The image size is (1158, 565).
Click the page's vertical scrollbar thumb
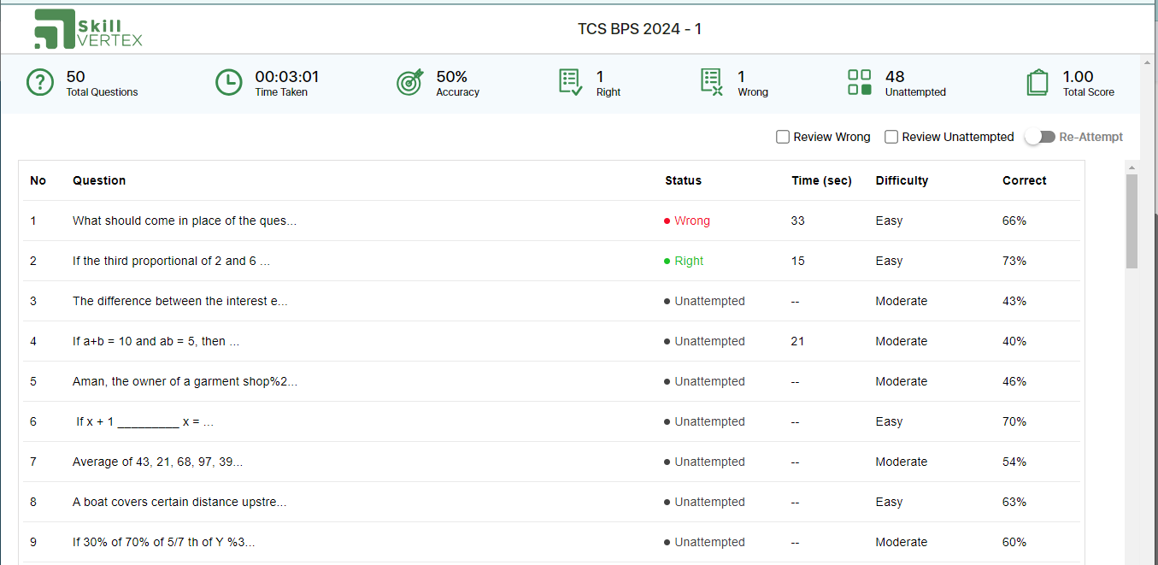[1132, 221]
